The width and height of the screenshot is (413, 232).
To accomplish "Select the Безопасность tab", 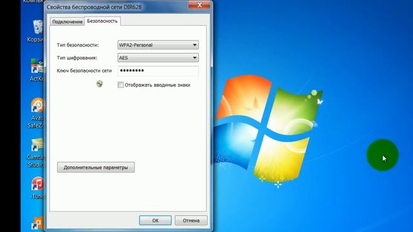I will tap(102, 21).
